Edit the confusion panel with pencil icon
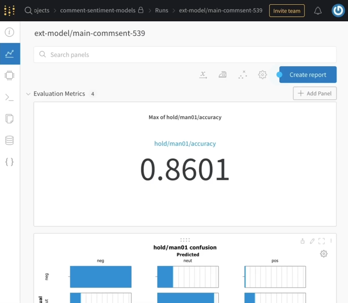 (x=312, y=241)
